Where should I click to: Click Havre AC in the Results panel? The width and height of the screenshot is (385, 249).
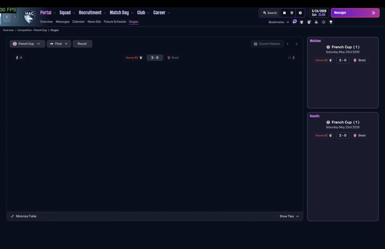(323, 135)
